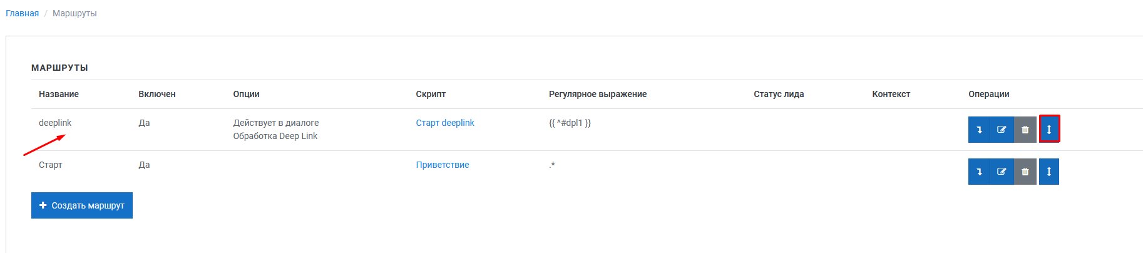Click the Статус лида column header

click(x=779, y=94)
